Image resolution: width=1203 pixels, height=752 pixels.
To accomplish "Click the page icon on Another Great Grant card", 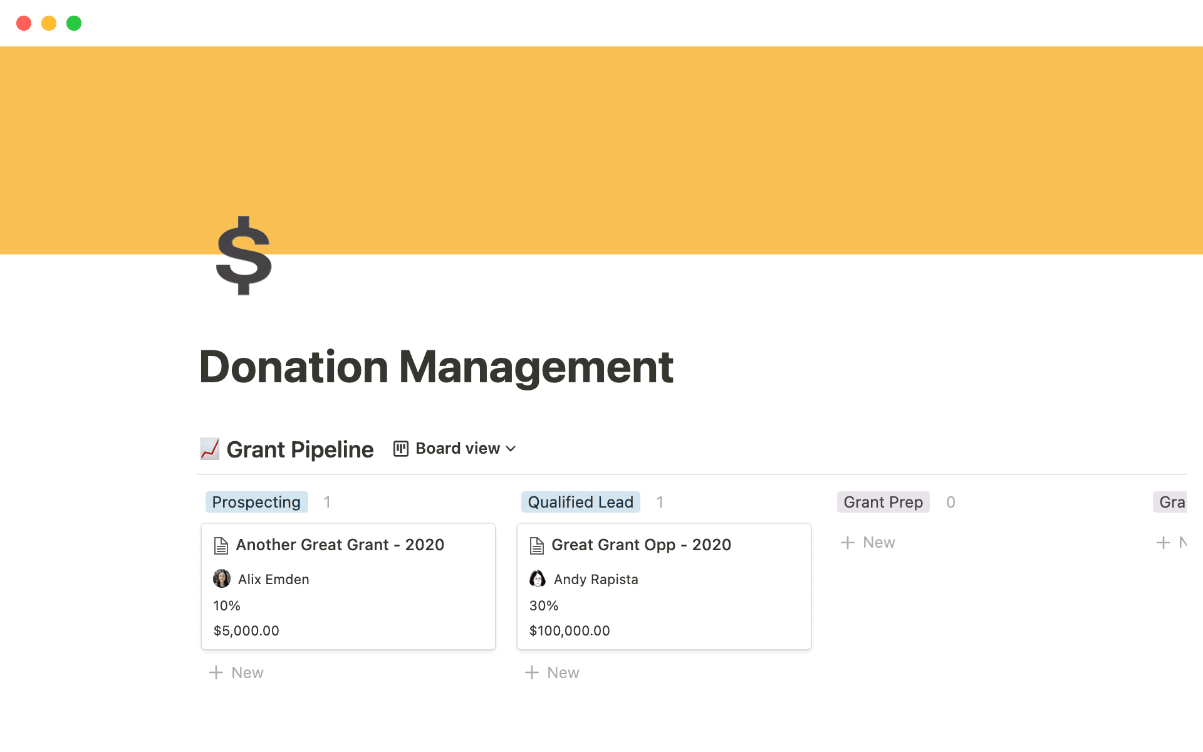I will [x=221, y=545].
